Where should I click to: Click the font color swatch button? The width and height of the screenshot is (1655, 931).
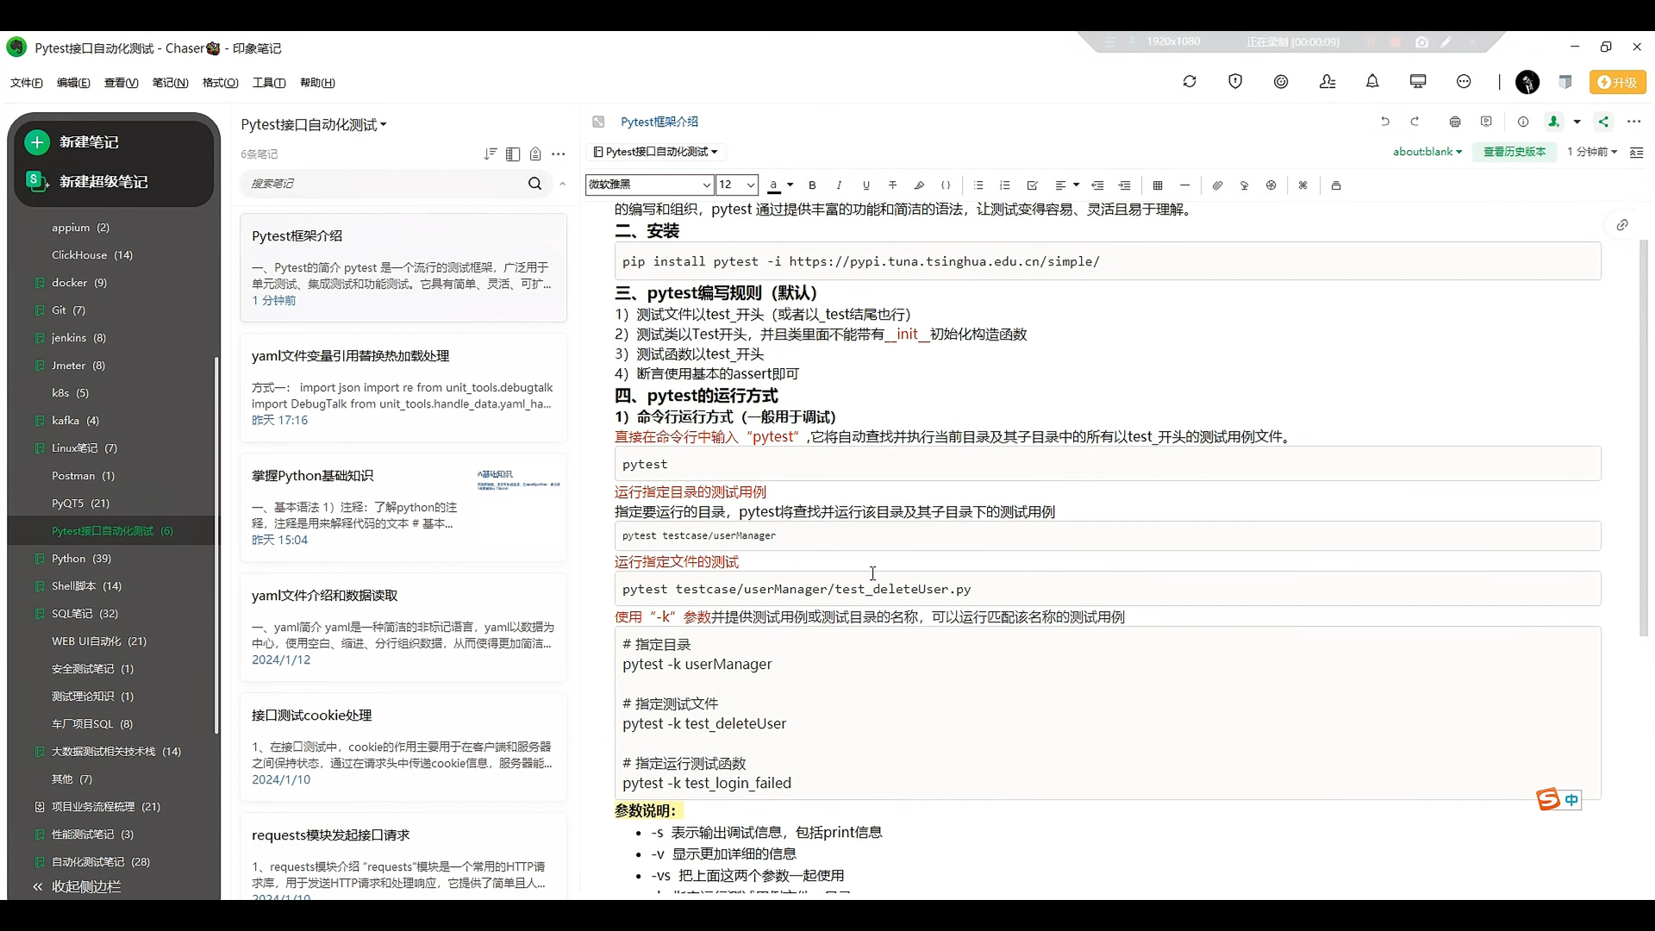coord(774,185)
